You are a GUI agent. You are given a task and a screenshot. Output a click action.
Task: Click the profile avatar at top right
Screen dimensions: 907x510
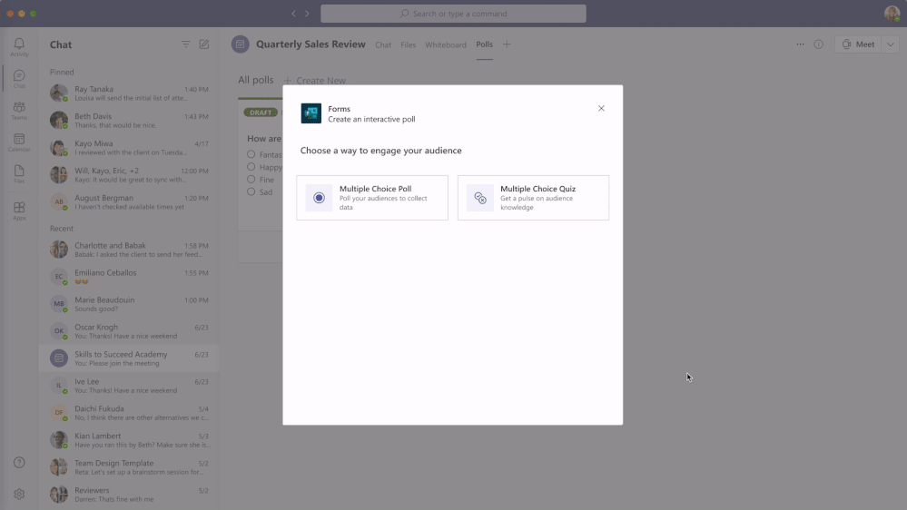click(x=892, y=14)
